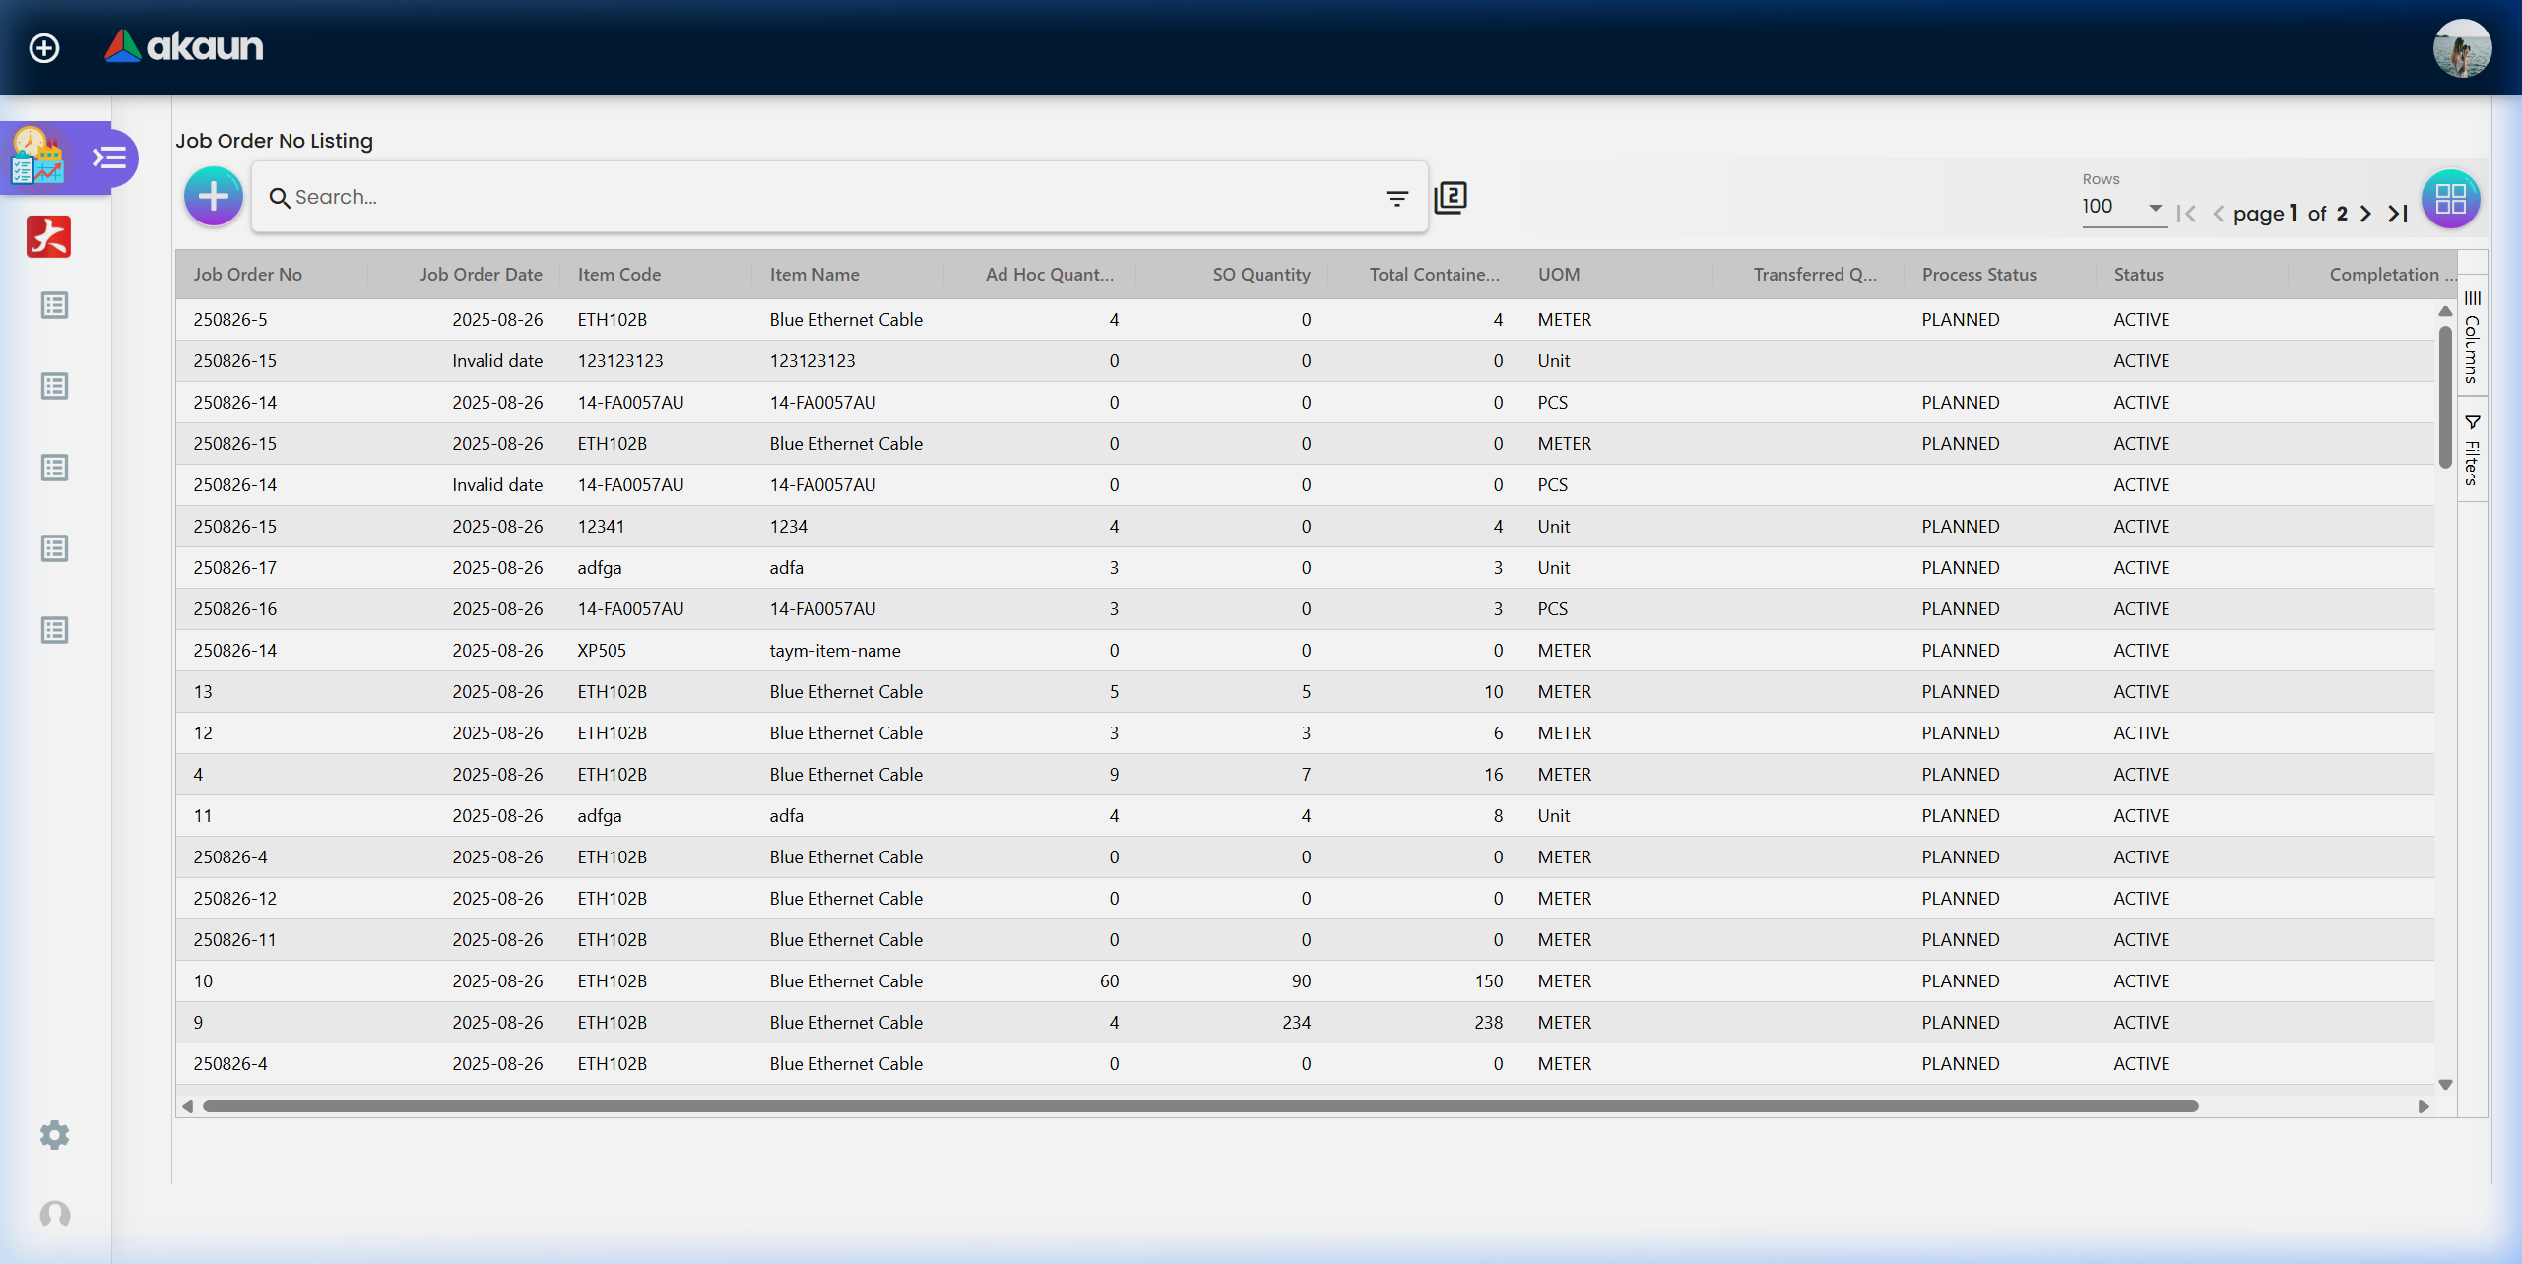The width and height of the screenshot is (2522, 1264).
Task: Open the Rows per page dropdown
Action: pos(2122,207)
